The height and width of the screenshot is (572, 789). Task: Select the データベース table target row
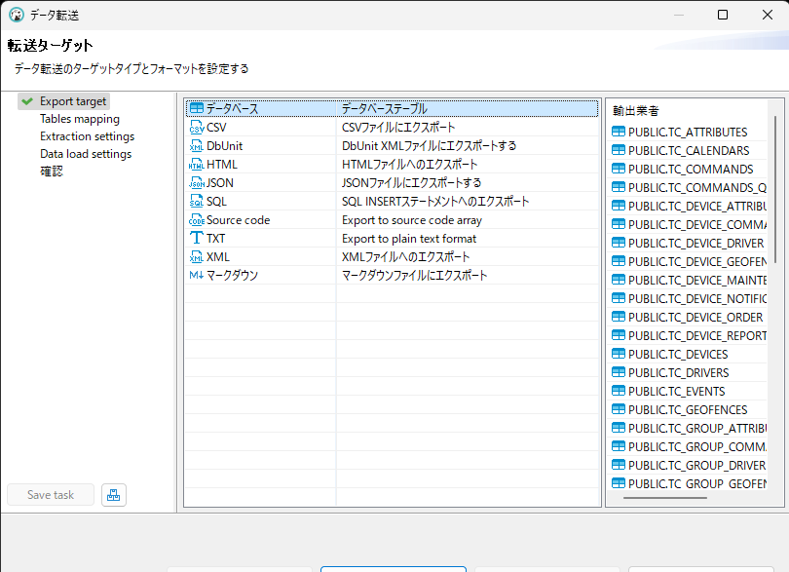[x=390, y=109]
